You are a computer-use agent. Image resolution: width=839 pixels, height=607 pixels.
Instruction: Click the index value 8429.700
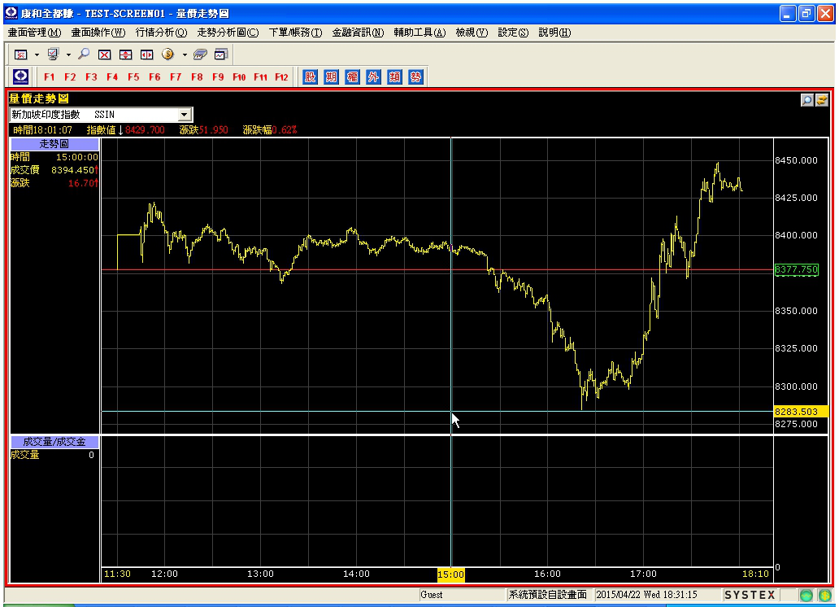pyautogui.click(x=145, y=129)
